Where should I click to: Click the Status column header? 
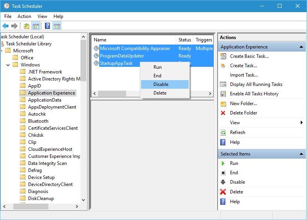185,40
